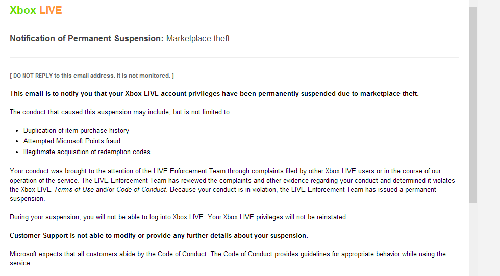Select the Attempted Microsoft Points fraud bullet
Screen dimensions: 500x276
72,141
